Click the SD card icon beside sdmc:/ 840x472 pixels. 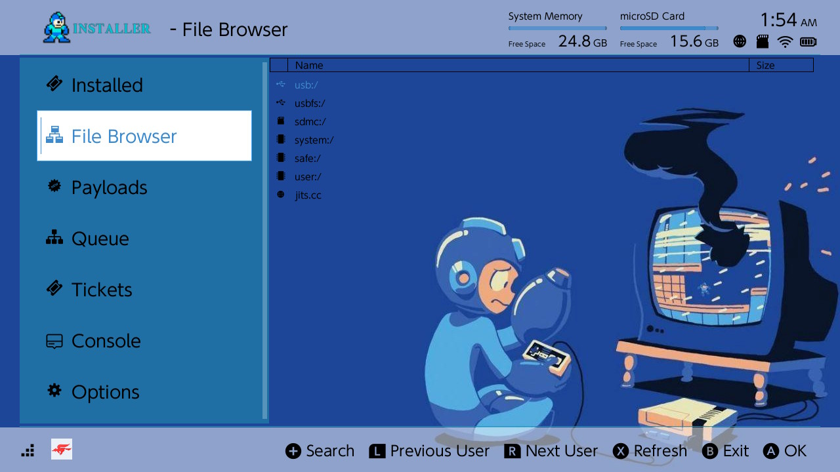tap(281, 121)
